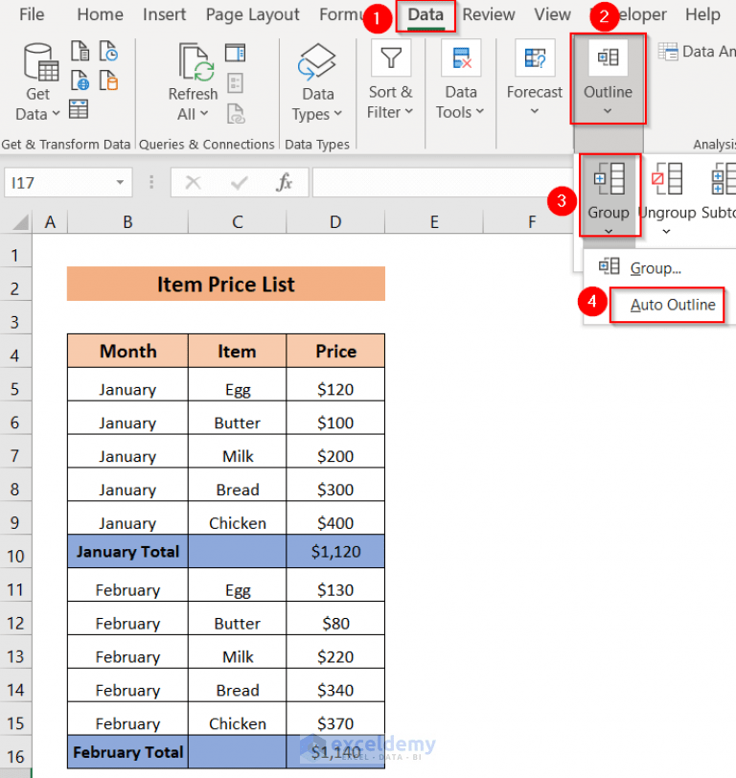Open the Forecast dropdown
The height and width of the screenshot is (778, 736).
[535, 79]
